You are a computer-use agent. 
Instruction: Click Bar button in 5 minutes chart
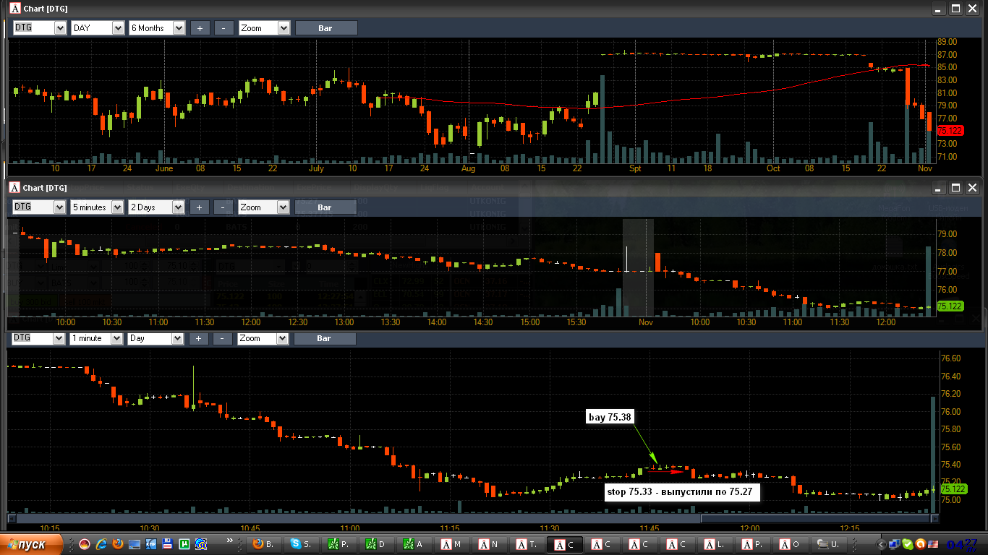(x=325, y=207)
